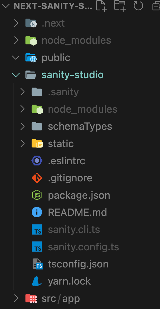This screenshot has height=309, width=160.
Task: Click the Node.js icon beside package.json
Action: (37, 195)
